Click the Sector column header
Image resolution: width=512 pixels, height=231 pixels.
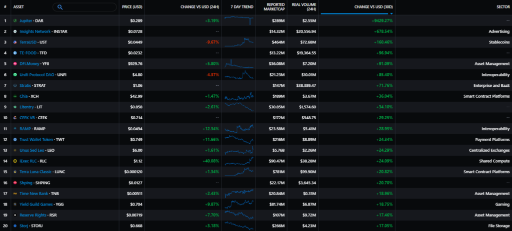point(502,6)
